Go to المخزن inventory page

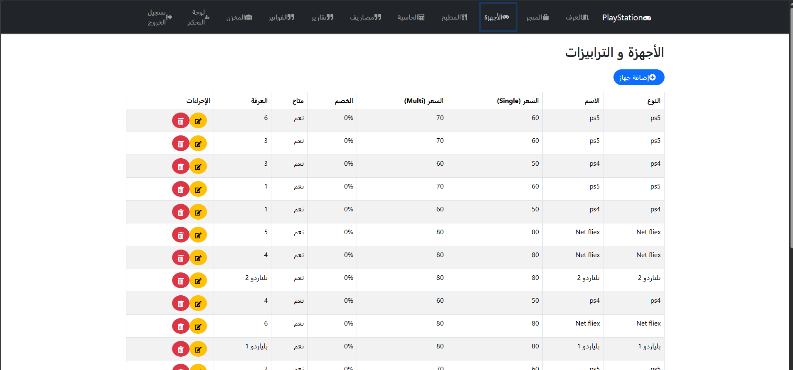click(x=239, y=17)
